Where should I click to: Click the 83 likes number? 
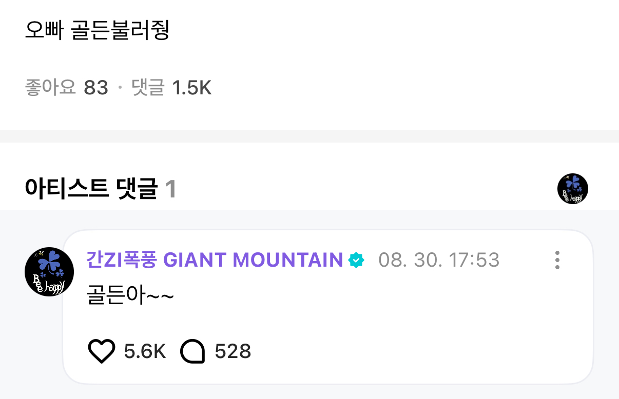click(96, 88)
